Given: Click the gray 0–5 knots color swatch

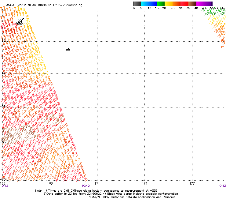Looking at the screenshot, I should click(137, 4).
